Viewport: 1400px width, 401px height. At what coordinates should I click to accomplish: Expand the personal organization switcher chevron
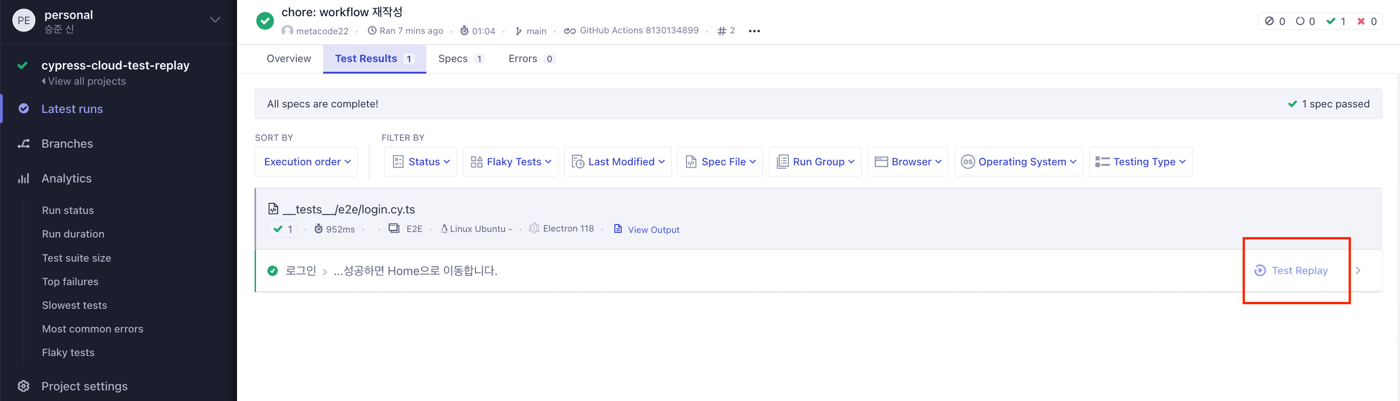click(215, 19)
